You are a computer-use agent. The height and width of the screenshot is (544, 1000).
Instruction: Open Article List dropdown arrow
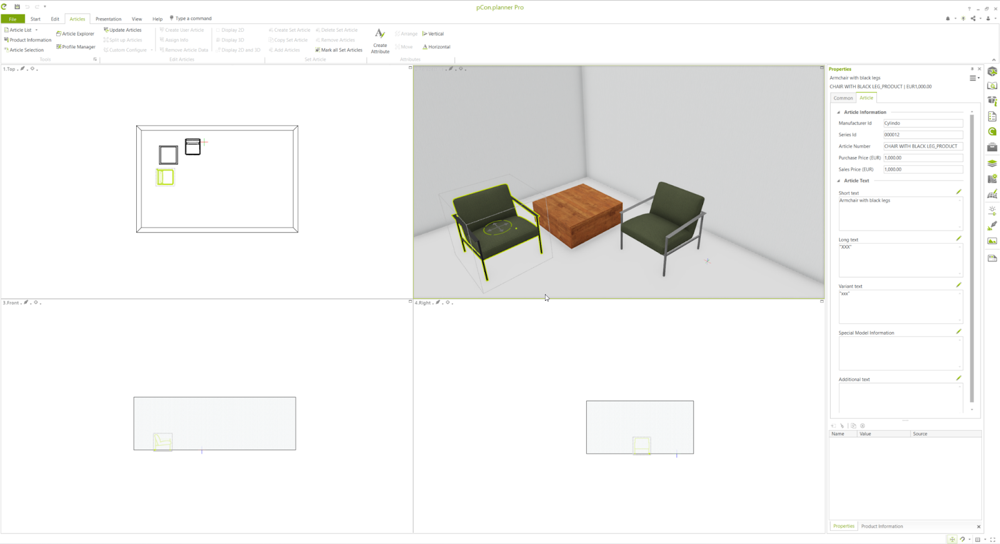coord(36,30)
